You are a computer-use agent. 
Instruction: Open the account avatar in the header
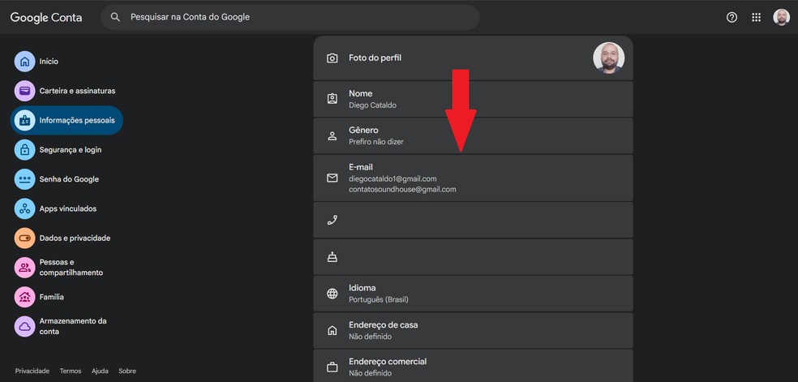(x=781, y=17)
